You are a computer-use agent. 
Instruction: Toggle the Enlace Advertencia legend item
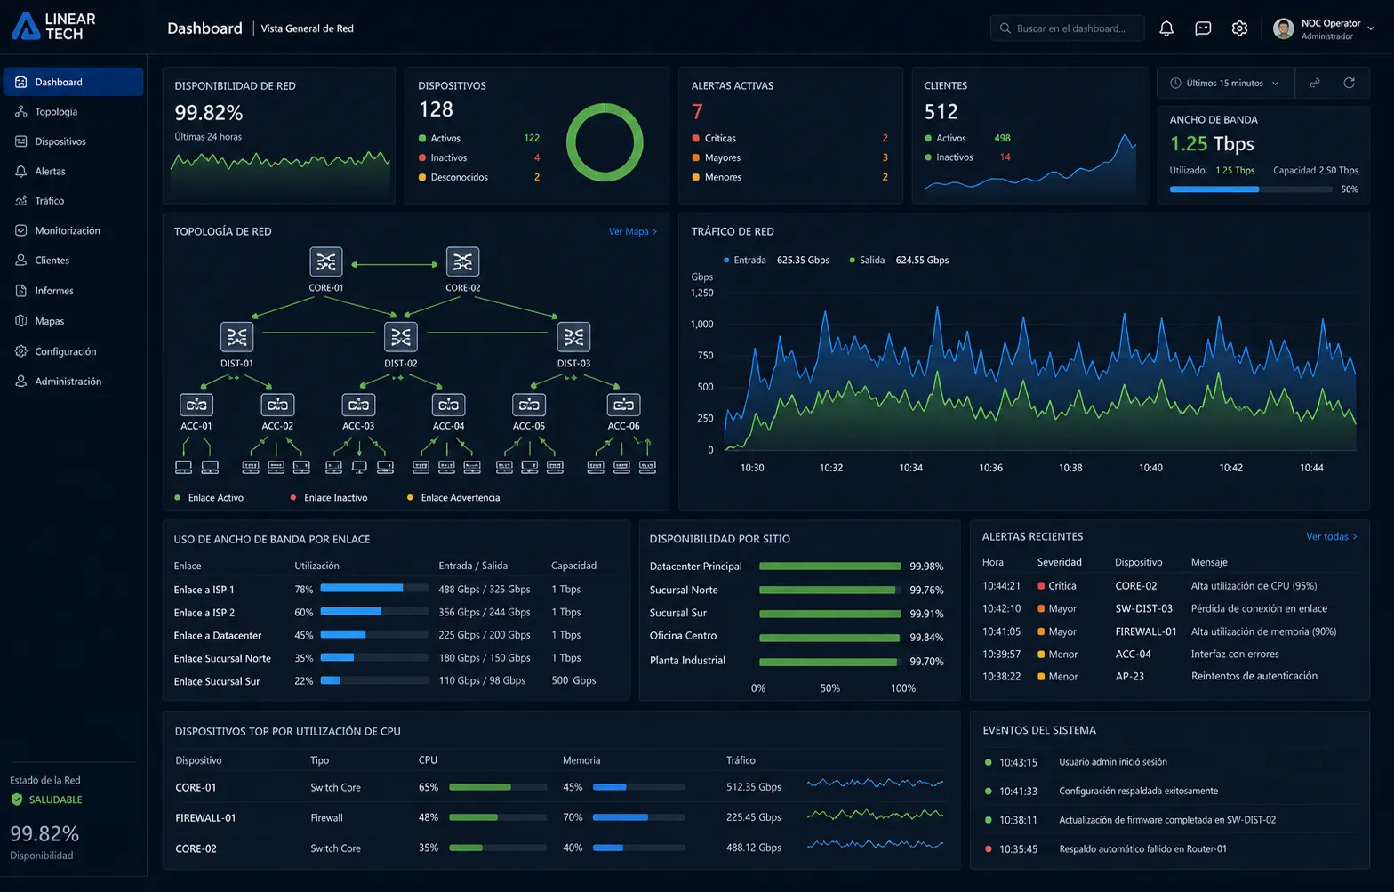tap(453, 498)
